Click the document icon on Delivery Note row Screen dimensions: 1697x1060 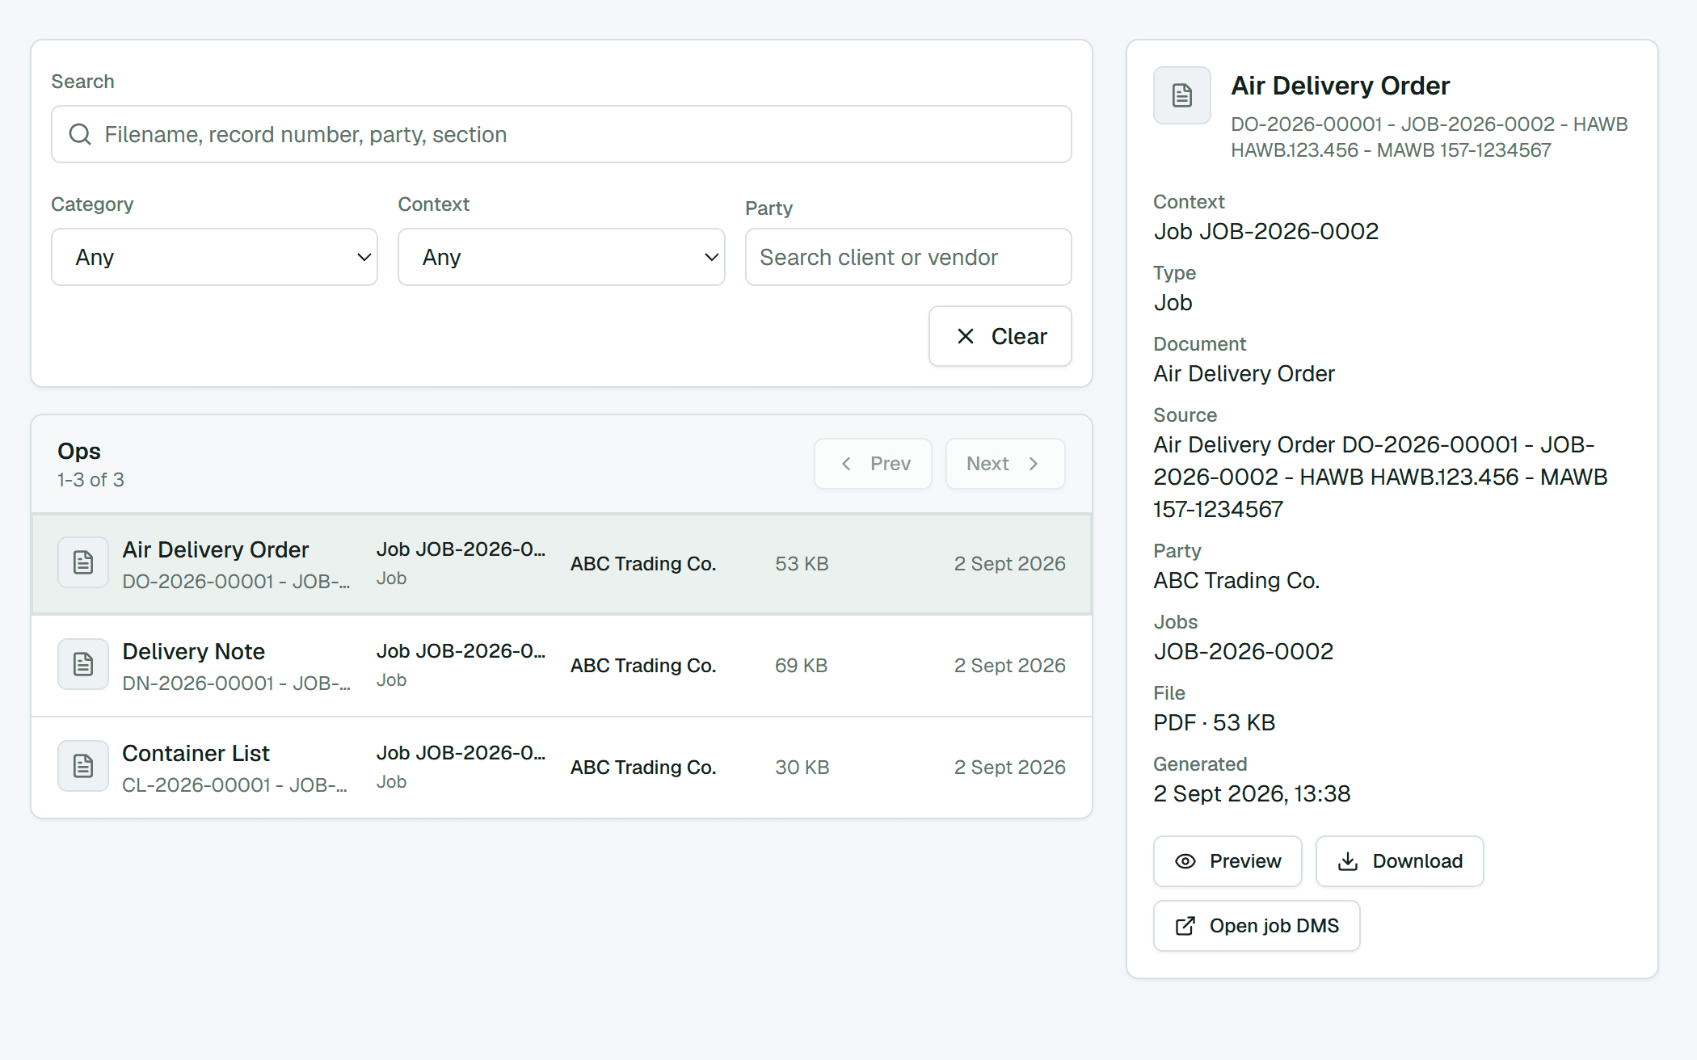(83, 664)
